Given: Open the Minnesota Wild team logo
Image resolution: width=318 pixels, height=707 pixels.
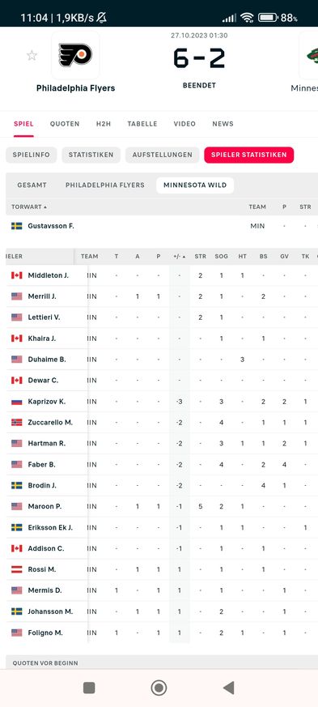Looking at the screenshot, I should [309, 55].
